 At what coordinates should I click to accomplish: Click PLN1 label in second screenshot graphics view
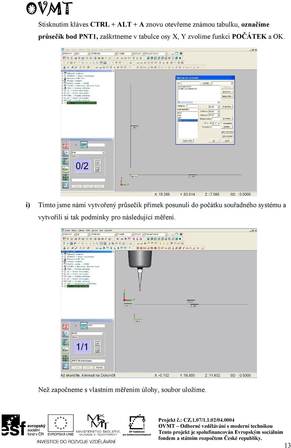[x=191, y=302]
